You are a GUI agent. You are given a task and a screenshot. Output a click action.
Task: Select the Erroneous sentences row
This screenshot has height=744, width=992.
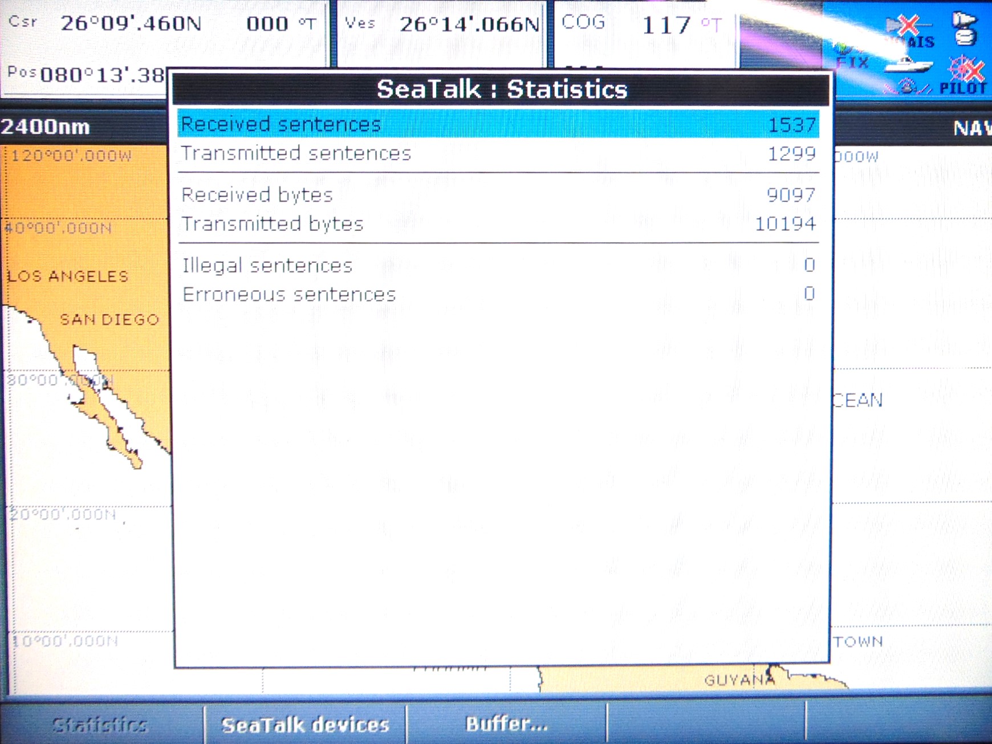tap(498, 294)
